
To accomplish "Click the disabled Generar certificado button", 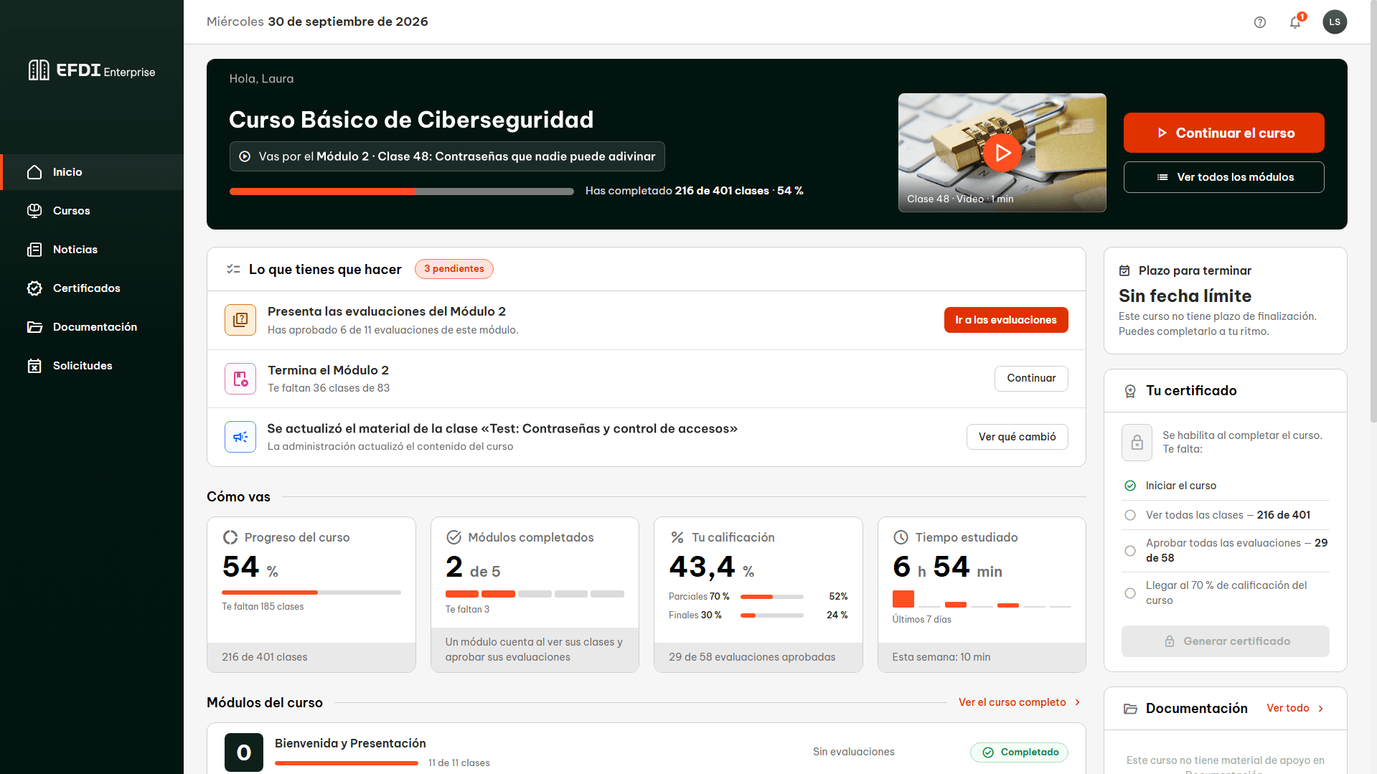I will (x=1225, y=641).
